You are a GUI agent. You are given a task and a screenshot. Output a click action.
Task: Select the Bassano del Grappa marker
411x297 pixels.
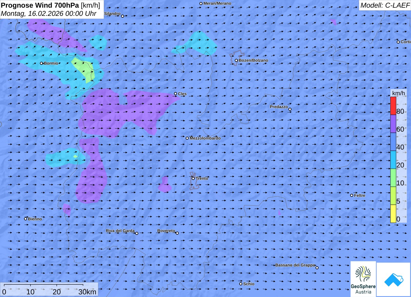[317, 268]
